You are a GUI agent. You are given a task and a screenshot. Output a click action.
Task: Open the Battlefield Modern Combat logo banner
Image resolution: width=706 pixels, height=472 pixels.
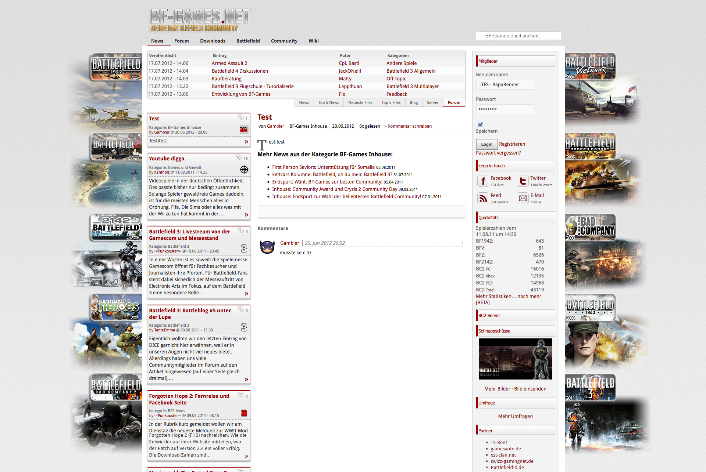pos(591,146)
